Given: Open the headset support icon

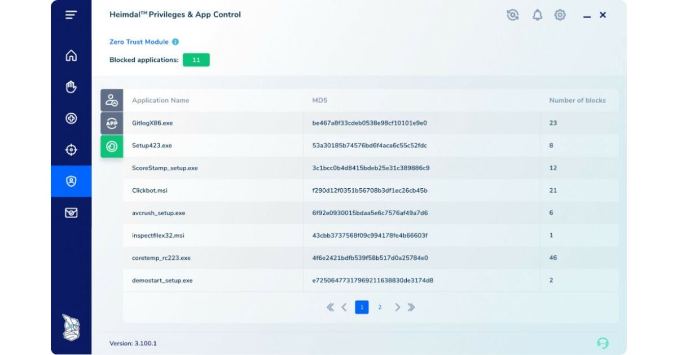Looking at the screenshot, I should (603, 343).
